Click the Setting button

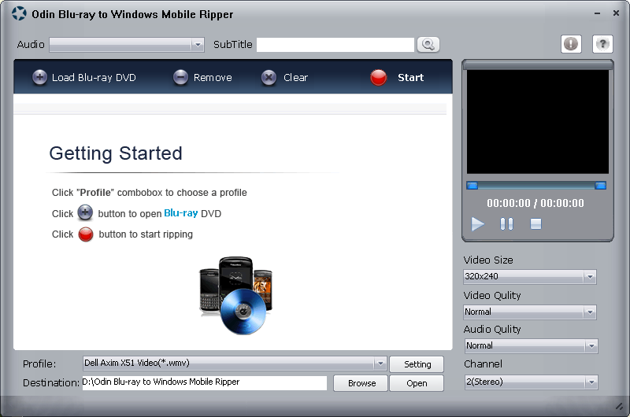pyautogui.click(x=417, y=364)
